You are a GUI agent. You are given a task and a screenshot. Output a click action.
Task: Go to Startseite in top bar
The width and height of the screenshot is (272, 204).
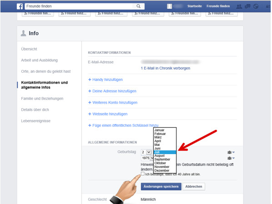[x=195, y=6]
